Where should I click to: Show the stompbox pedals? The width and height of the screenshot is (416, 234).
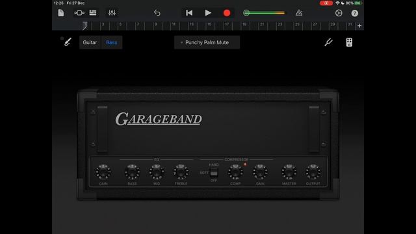pos(349,42)
